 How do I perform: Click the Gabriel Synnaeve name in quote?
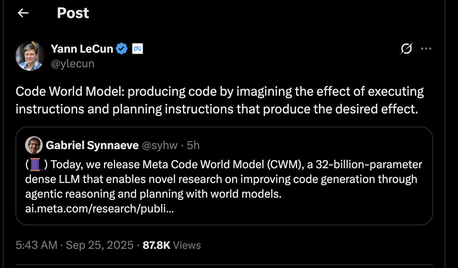tap(93, 145)
